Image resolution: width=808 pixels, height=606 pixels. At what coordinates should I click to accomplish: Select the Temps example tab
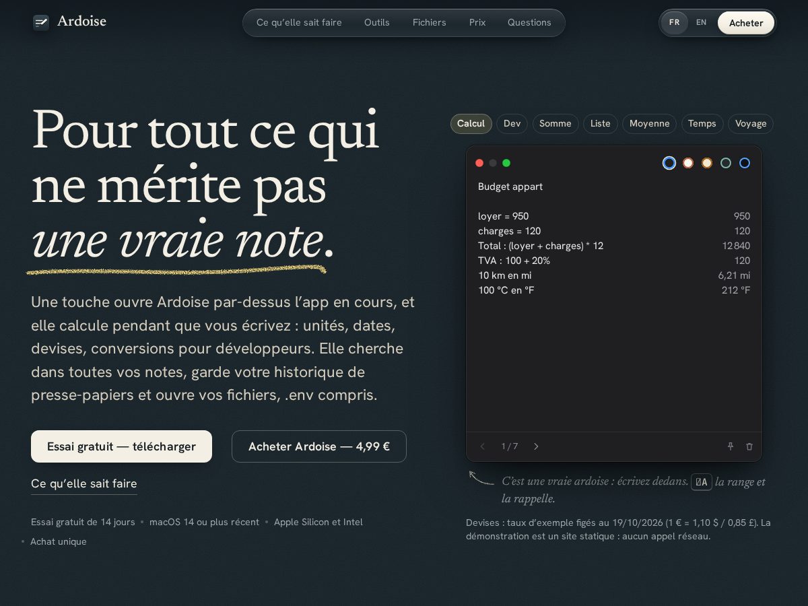coord(702,124)
